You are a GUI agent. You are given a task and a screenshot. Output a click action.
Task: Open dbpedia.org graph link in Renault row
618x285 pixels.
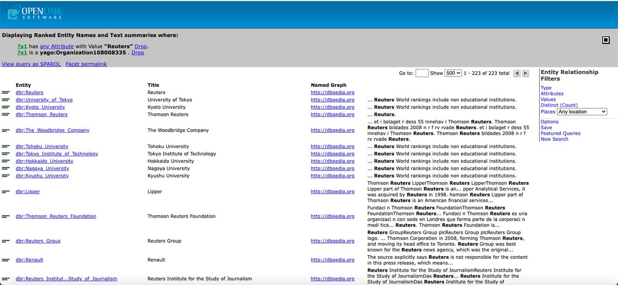[333, 260]
